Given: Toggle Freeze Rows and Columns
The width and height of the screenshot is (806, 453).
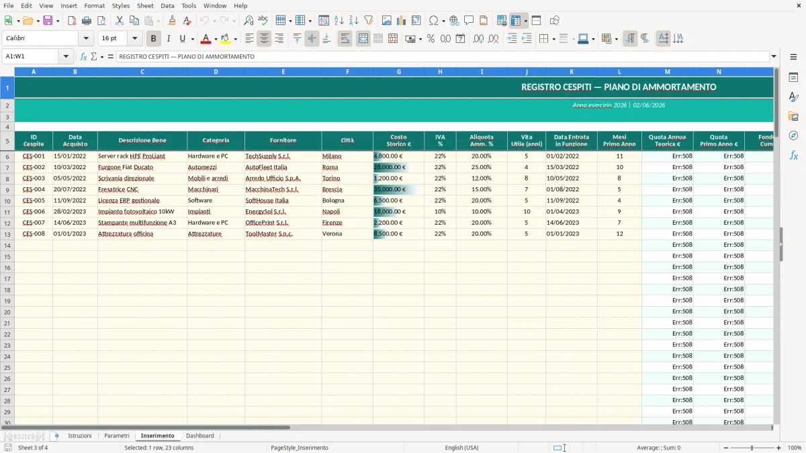Looking at the screenshot, I should [x=516, y=21].
